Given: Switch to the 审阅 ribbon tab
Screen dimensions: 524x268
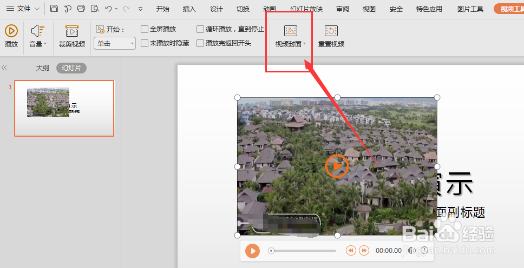Looking at the screenshot, I should tap(343, 9).
